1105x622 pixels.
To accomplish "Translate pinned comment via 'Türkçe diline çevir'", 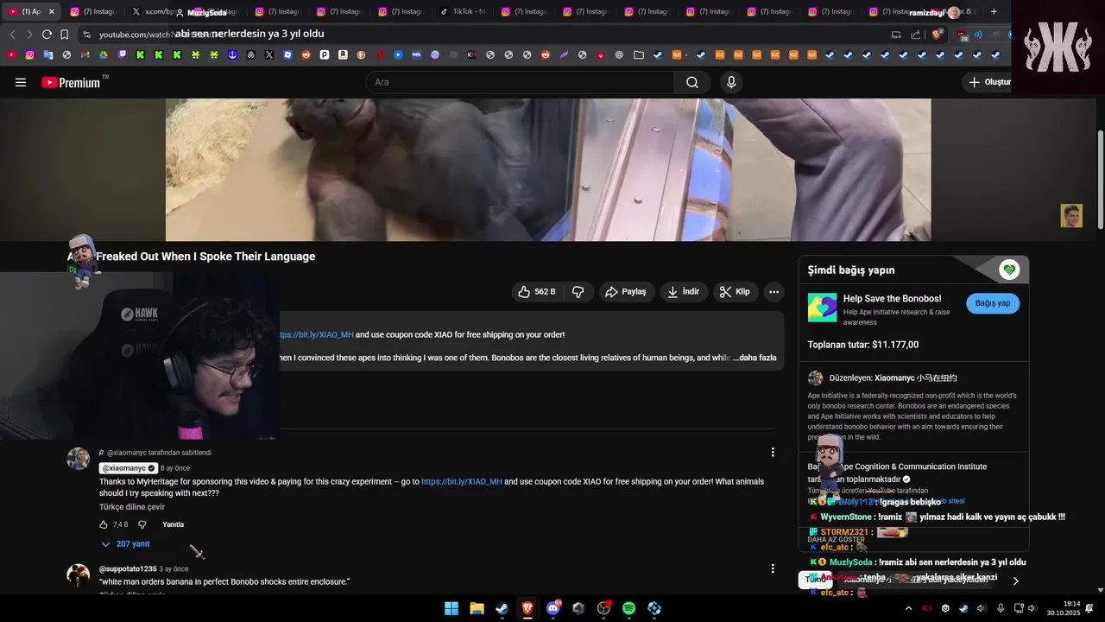I will [x=132, y=507].
